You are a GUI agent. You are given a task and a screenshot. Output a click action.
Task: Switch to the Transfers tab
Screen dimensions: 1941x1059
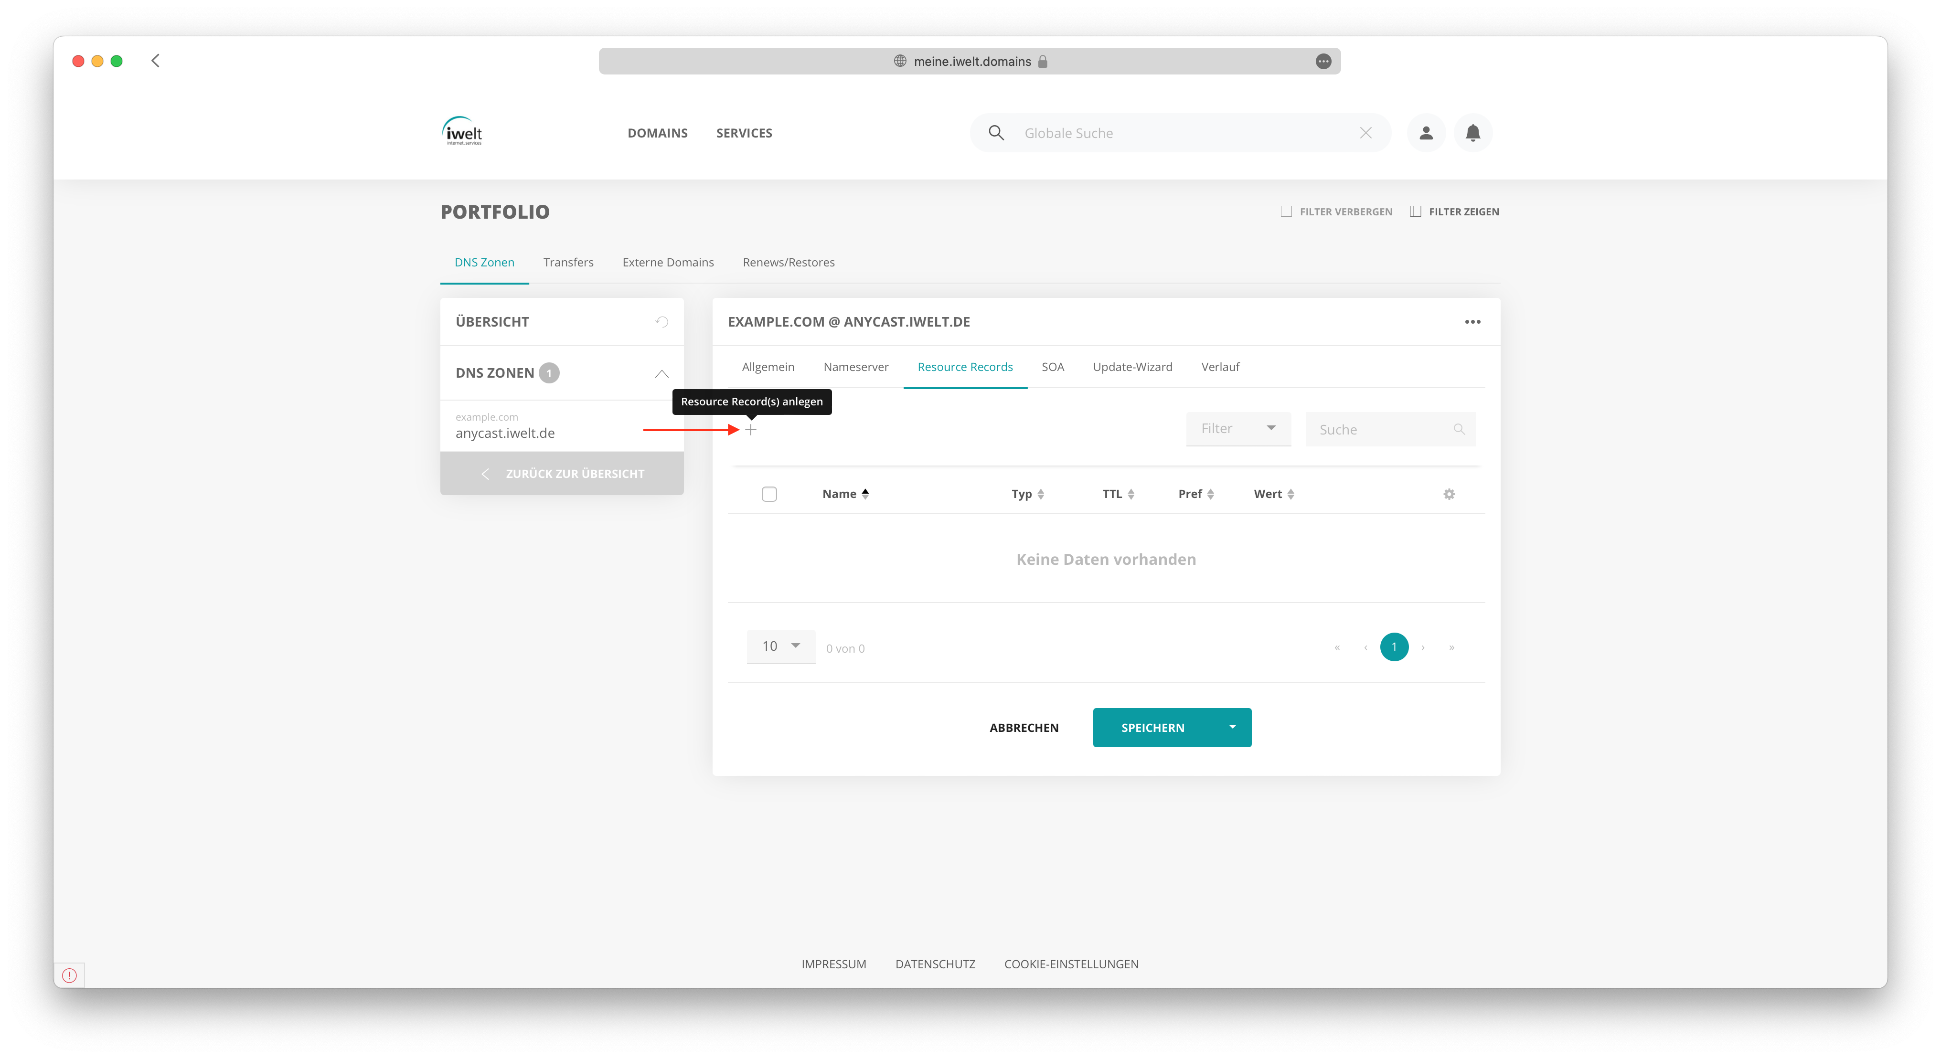pos(568,262)
